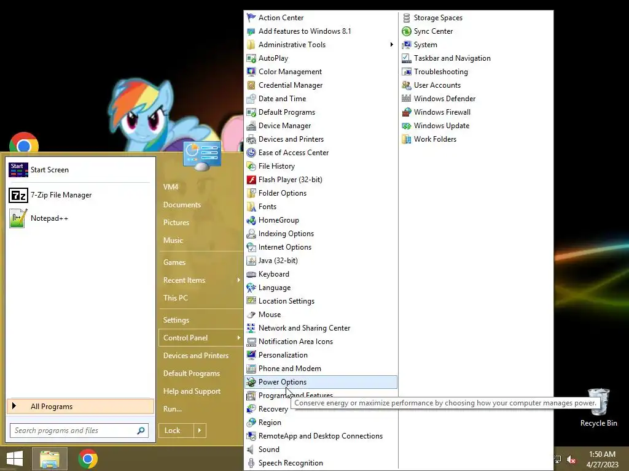Click the Credential Manager safe icon
629x471 pixels.
(x=251, y=85)
